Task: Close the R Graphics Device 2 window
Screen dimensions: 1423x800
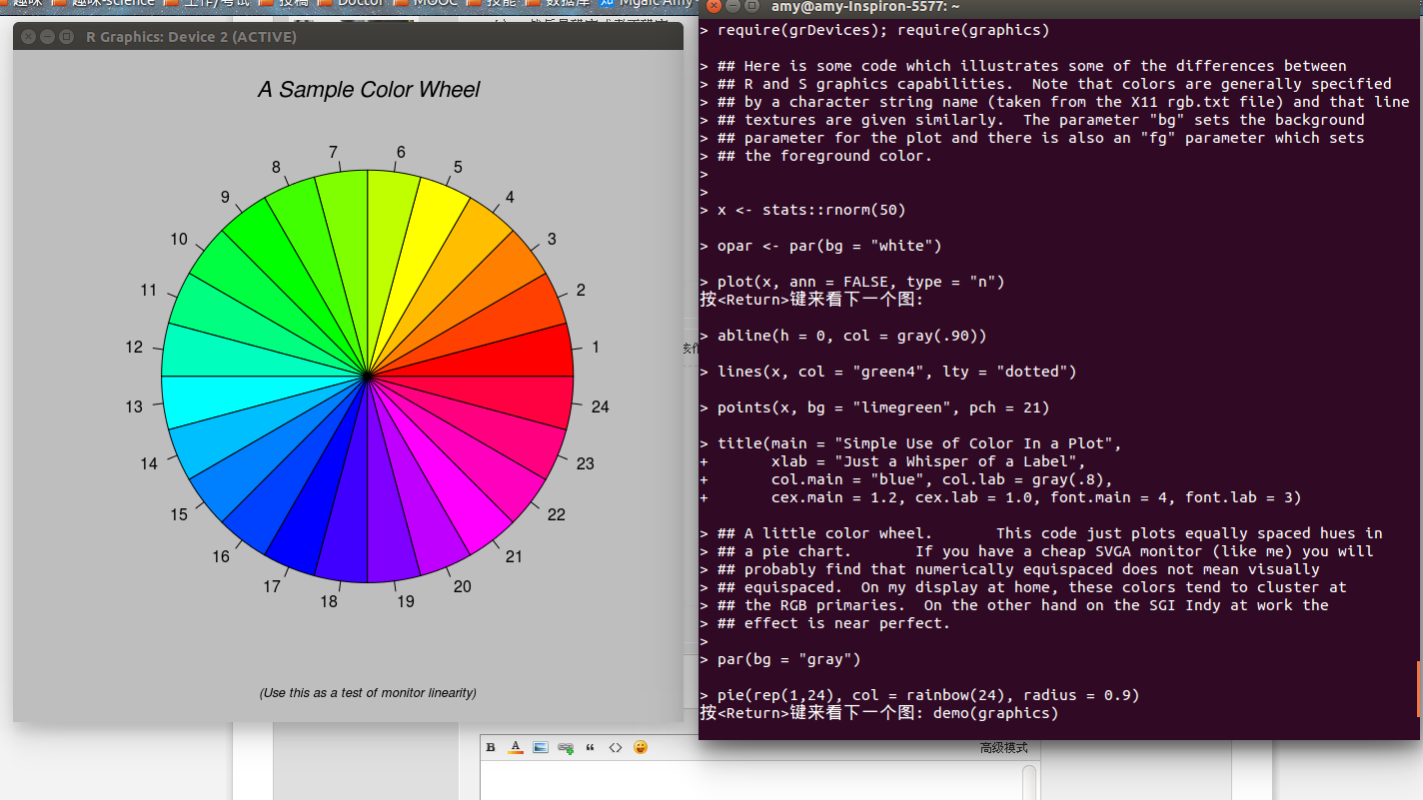Action: pos(28,37)
